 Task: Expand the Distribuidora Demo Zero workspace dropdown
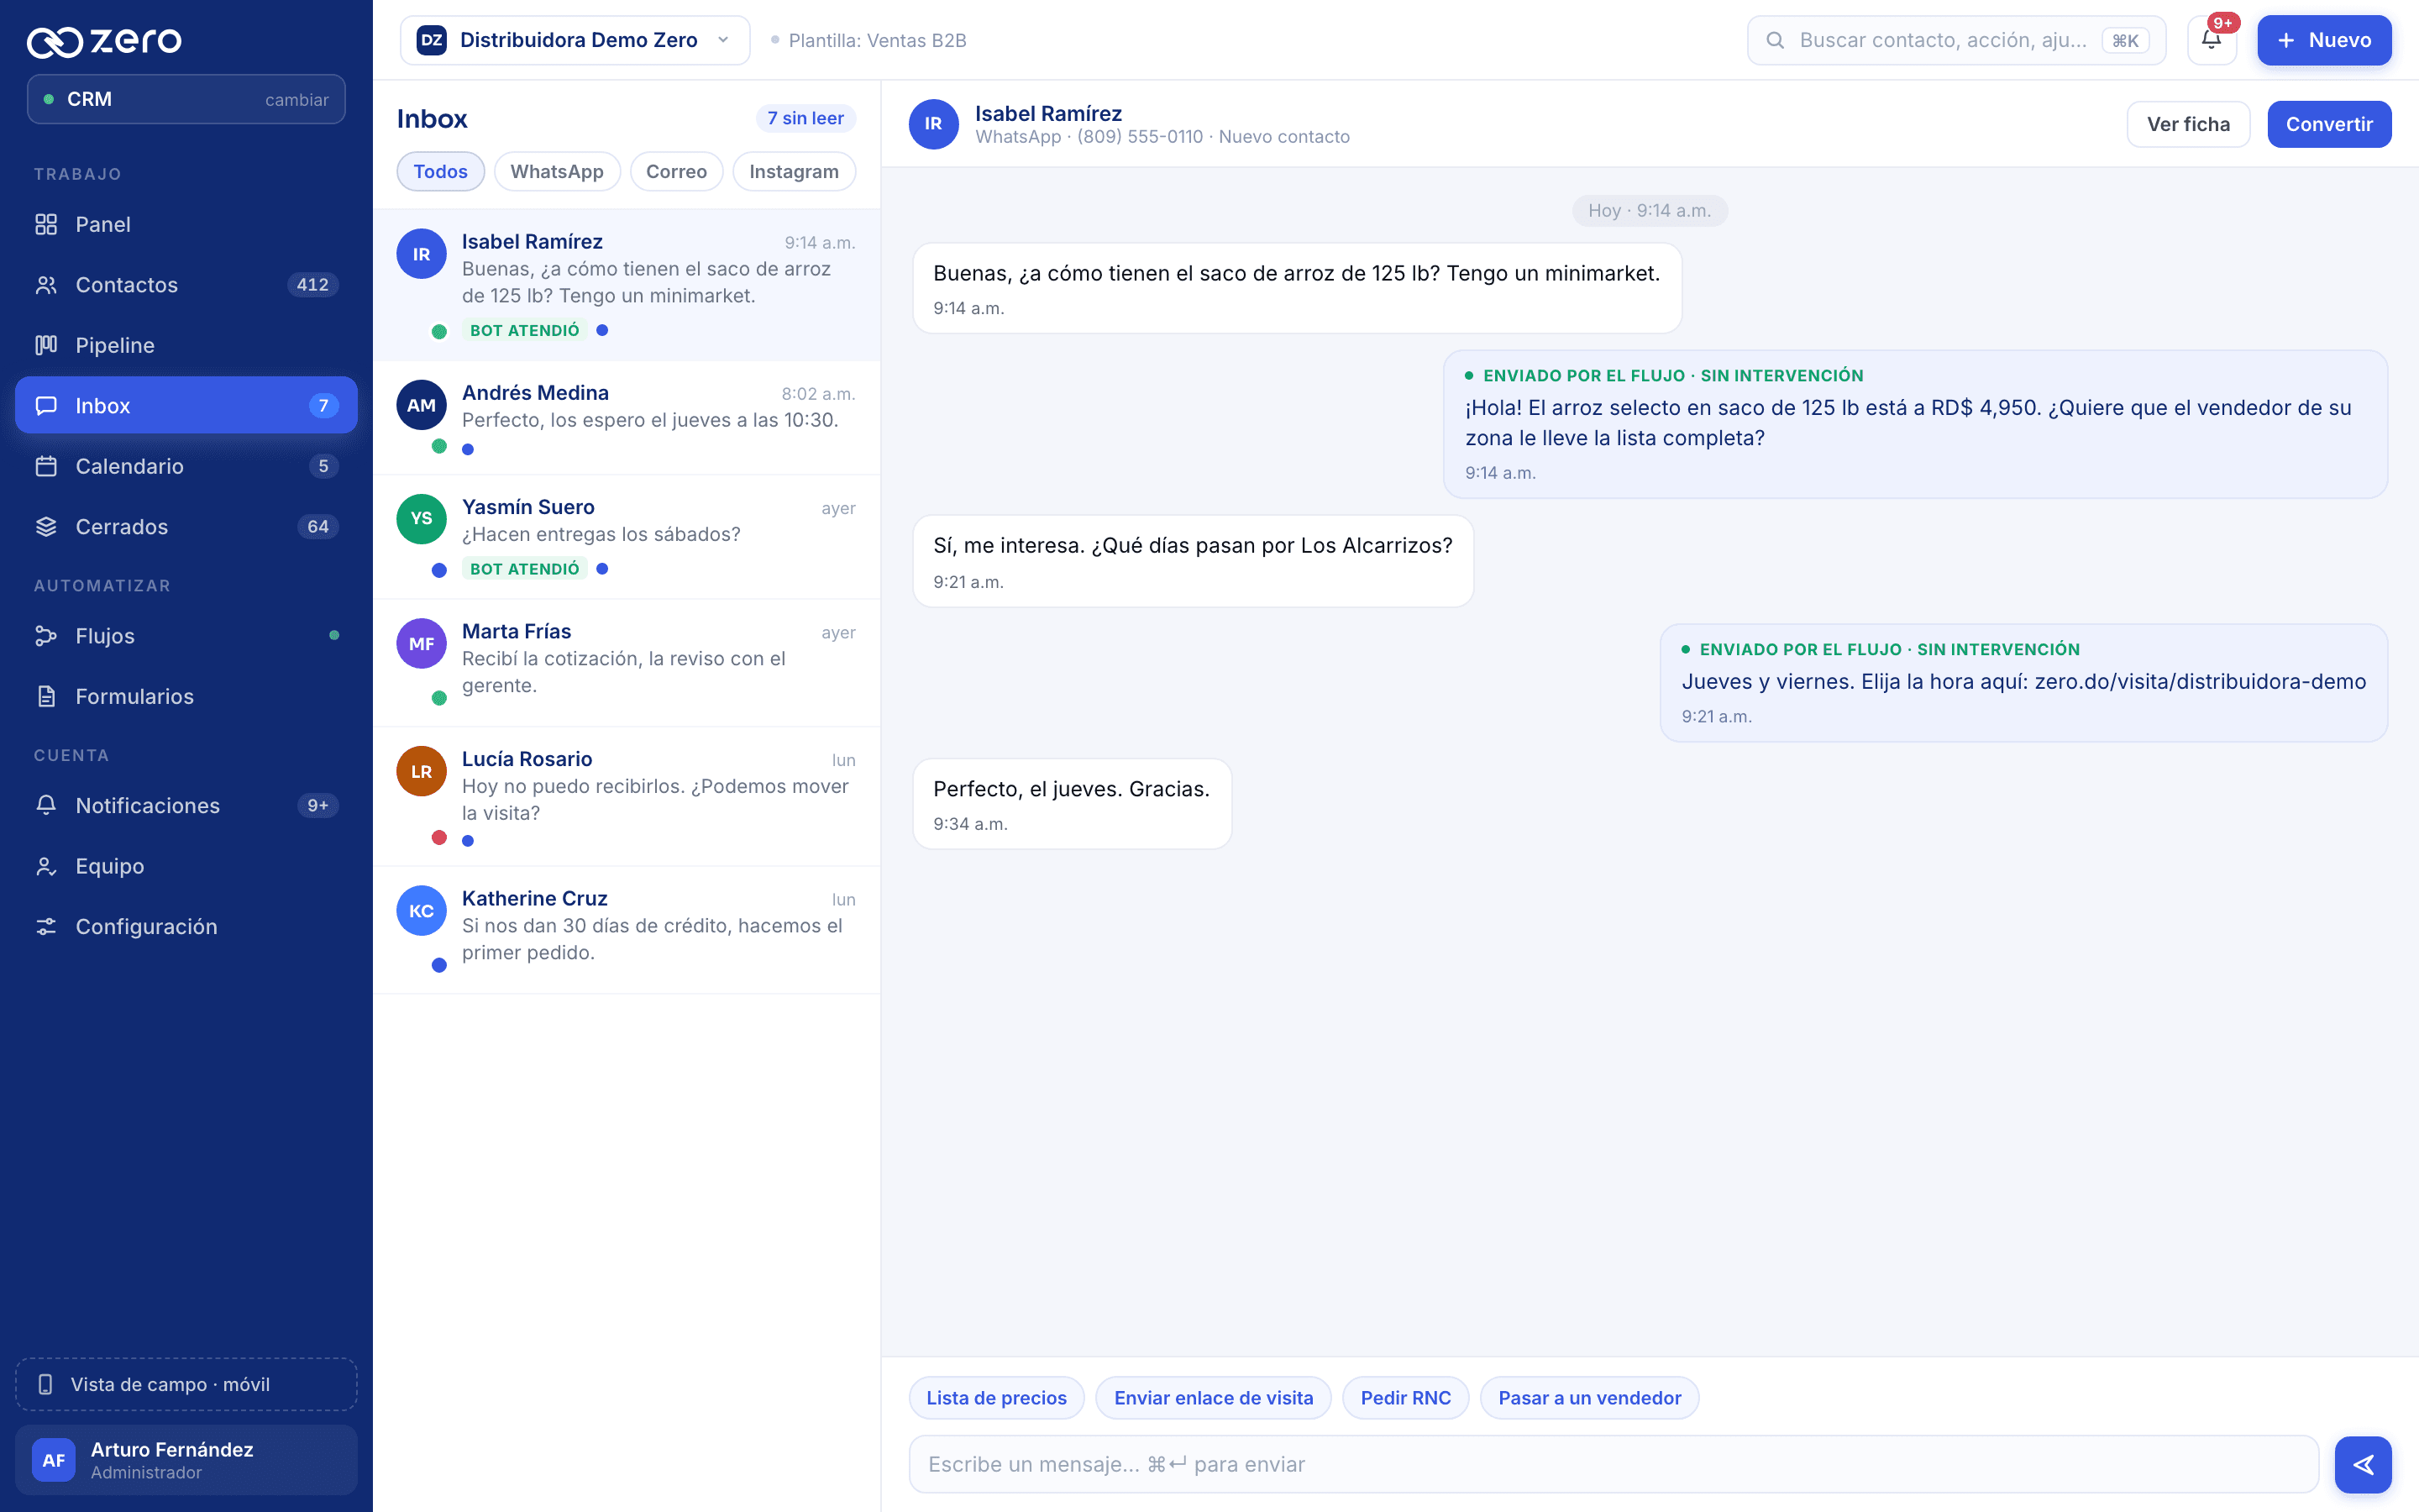(x=575, y=40)
